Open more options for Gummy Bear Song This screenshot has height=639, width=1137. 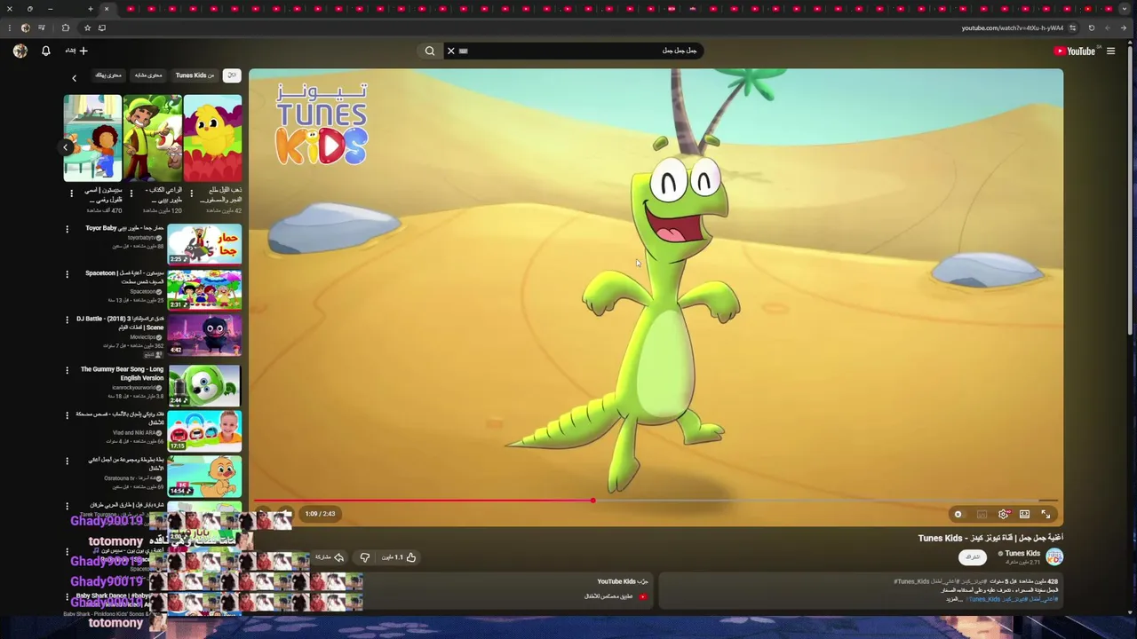click(67, 370)
